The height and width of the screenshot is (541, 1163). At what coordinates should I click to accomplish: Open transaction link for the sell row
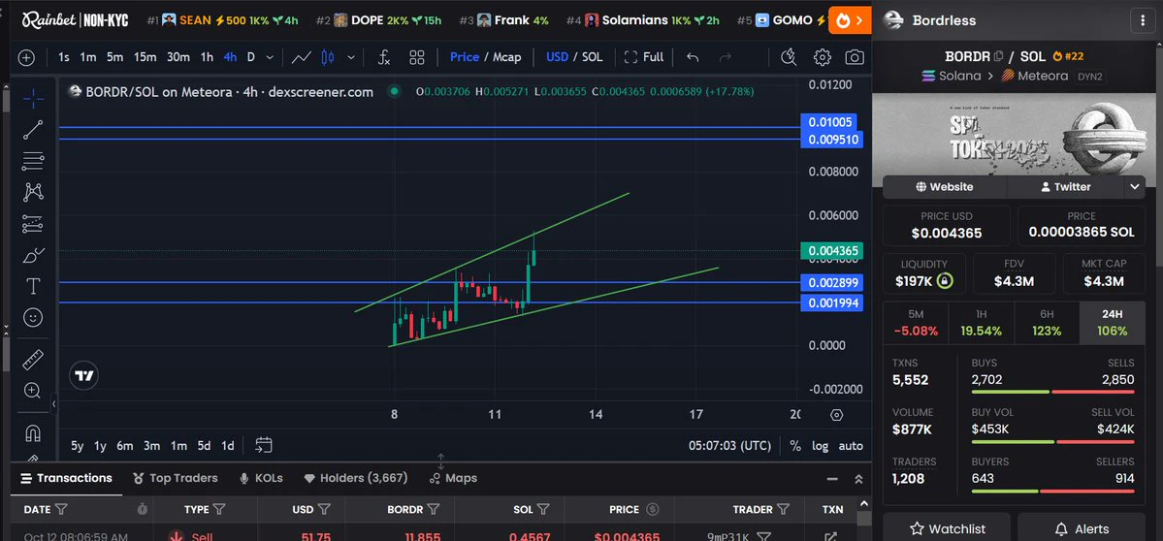click(830, 537)
